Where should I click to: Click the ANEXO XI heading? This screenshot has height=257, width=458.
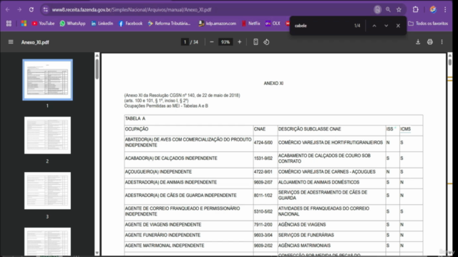tap(273, 84)
